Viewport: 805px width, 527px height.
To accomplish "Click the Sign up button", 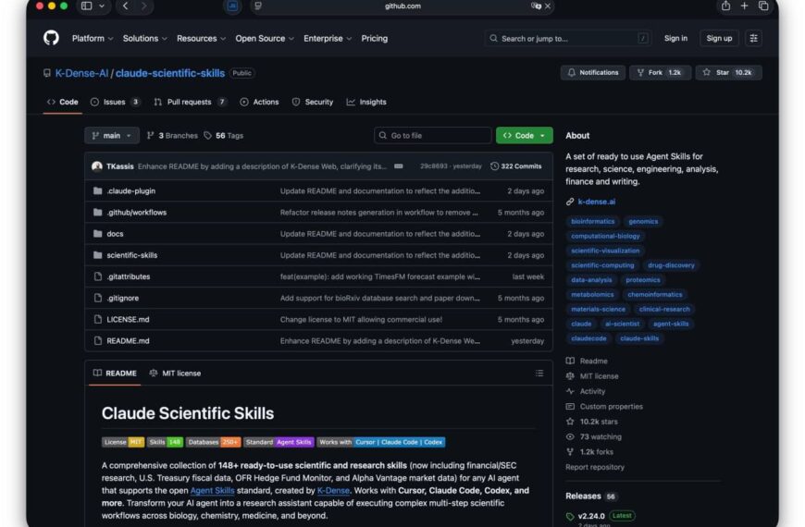I will (719, 39).
